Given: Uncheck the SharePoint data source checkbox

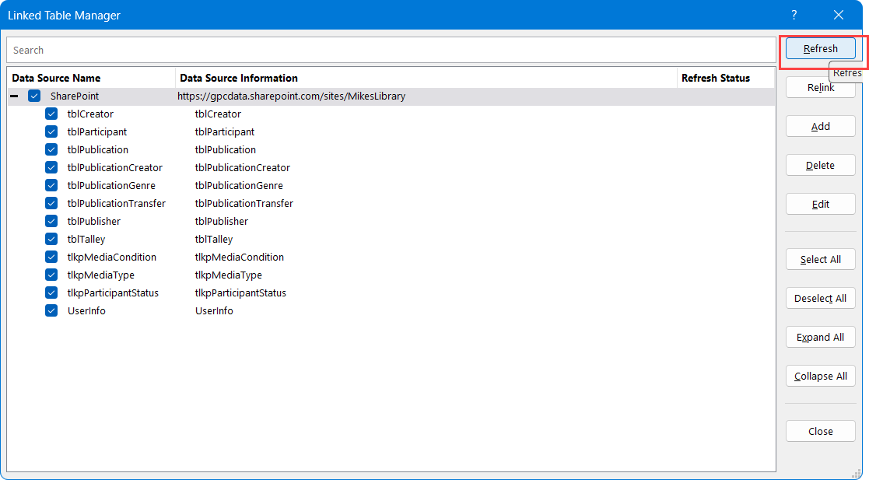Looking at the screenshot, I should 34,96.
